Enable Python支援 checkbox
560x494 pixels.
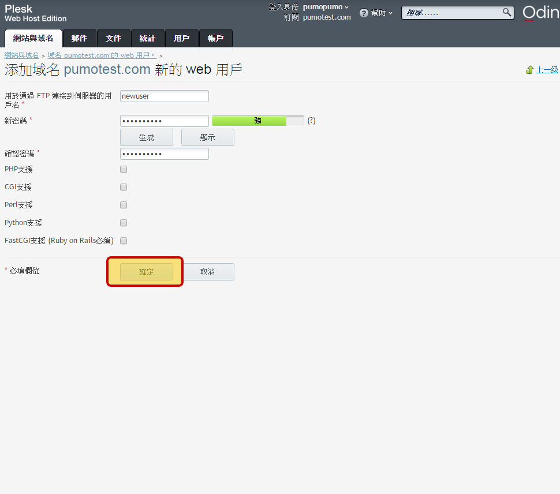124,223
